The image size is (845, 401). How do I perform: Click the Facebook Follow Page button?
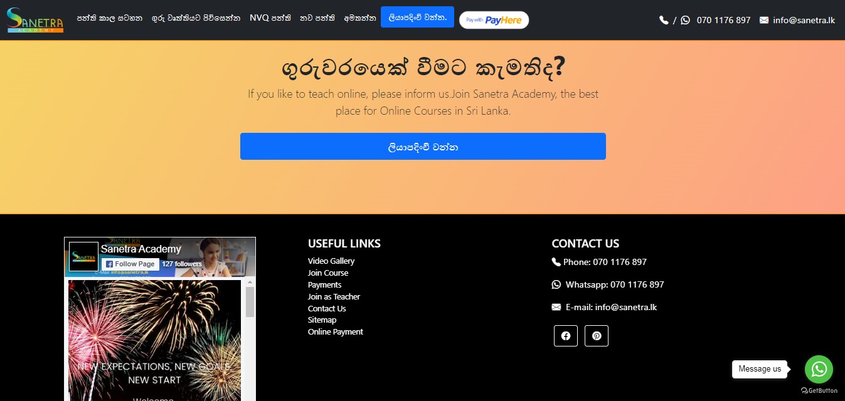point(130,264)
